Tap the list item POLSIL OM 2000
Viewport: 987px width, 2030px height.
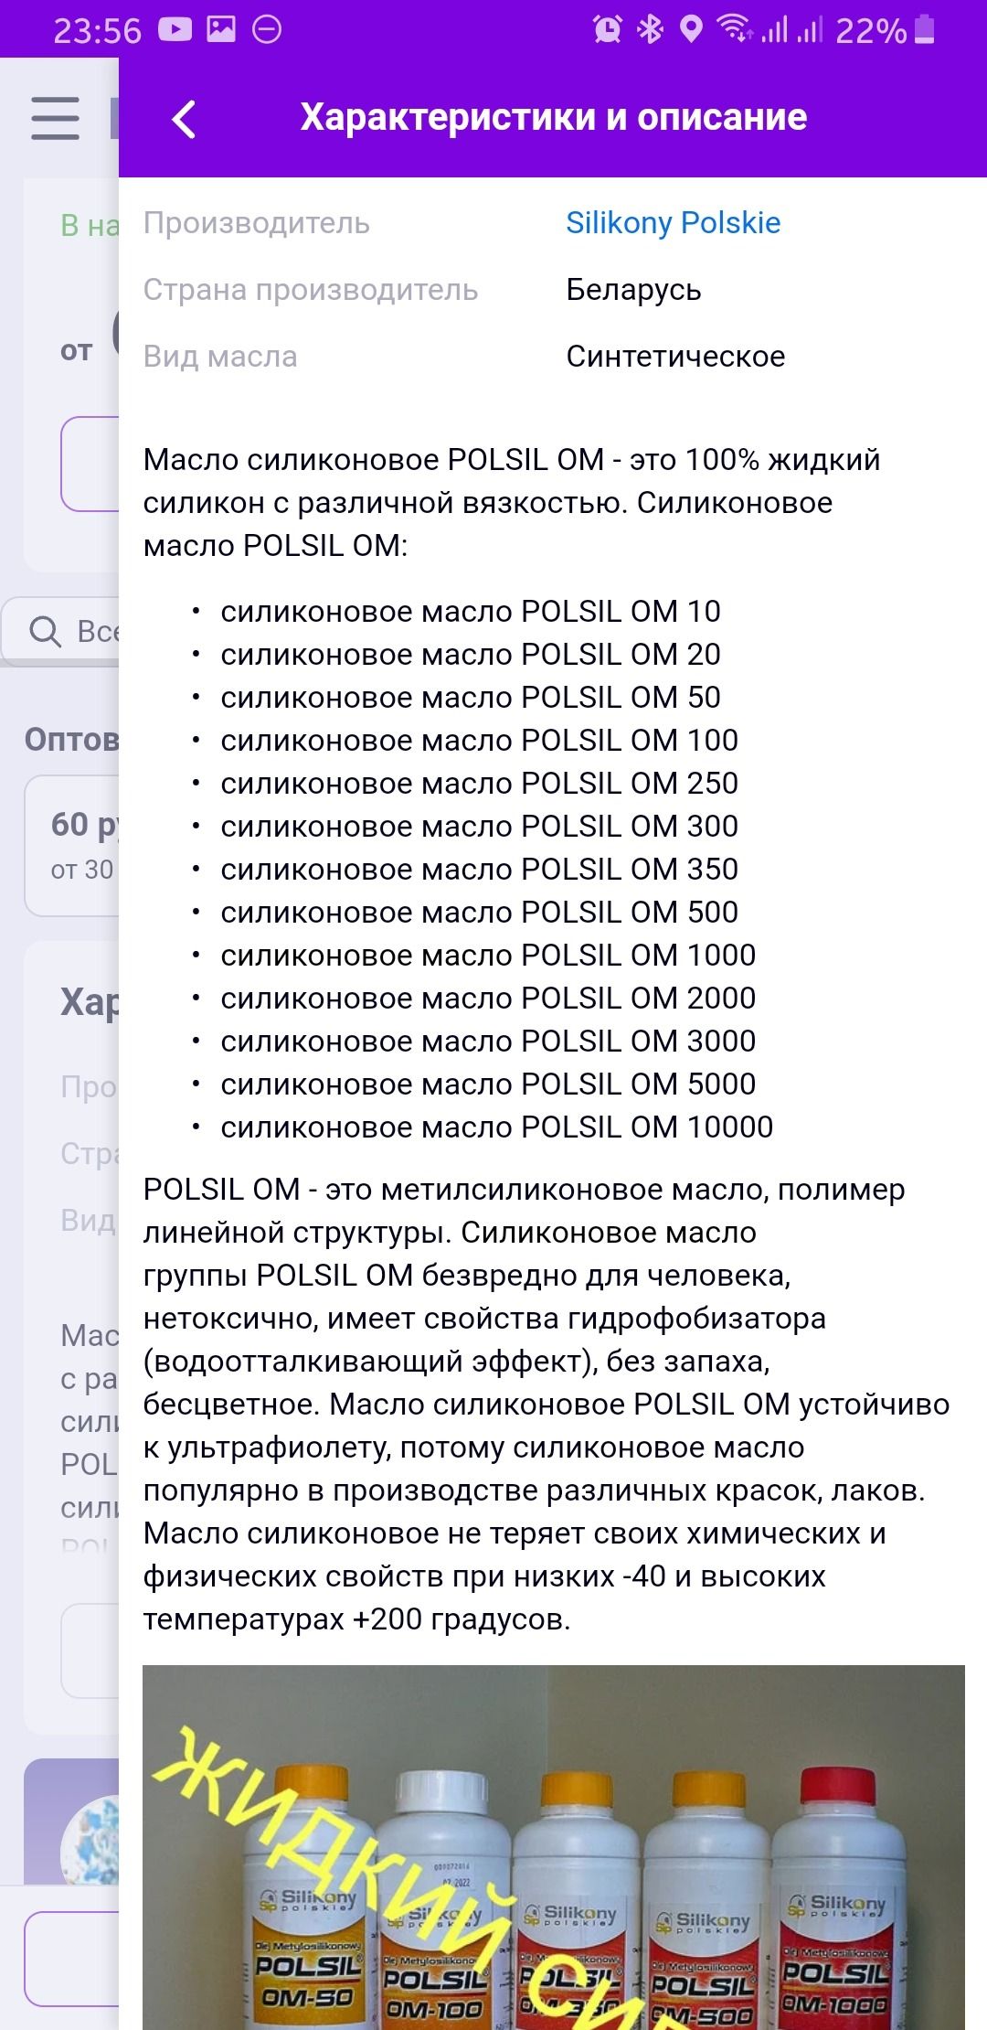(x=488, y=998)
